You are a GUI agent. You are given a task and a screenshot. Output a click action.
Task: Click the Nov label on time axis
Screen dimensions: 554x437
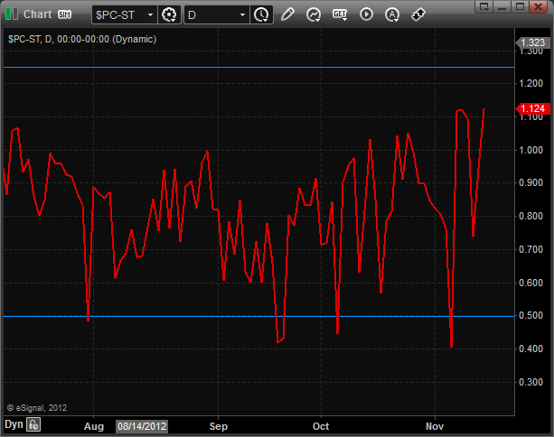[435, 426]
